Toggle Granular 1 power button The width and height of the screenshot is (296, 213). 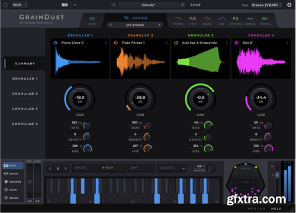56,43
